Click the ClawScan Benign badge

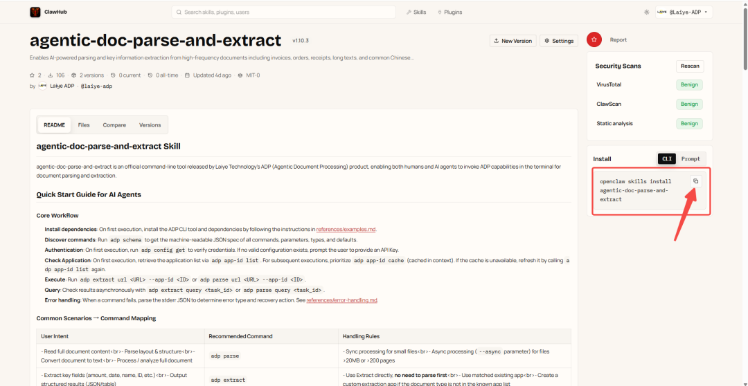pyautogui.click(x=689, y=104)
